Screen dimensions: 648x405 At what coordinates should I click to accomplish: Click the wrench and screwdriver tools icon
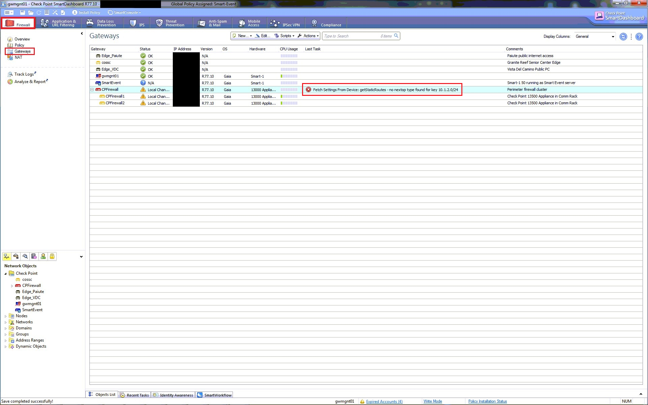coord(55,12)
